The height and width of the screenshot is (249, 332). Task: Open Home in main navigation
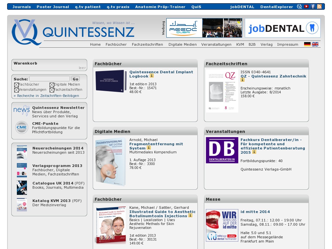coord(95,44)
